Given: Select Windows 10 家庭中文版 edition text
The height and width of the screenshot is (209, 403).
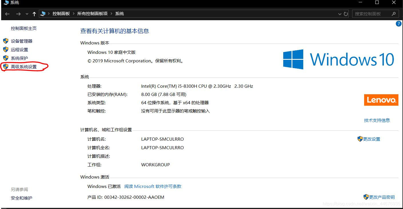Looking at the screenshot, I should pos(111,52).
